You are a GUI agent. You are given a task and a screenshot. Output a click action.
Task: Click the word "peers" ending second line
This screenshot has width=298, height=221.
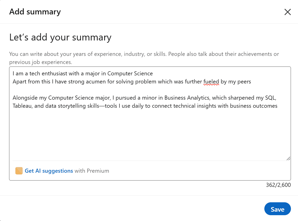coord(244,82)
